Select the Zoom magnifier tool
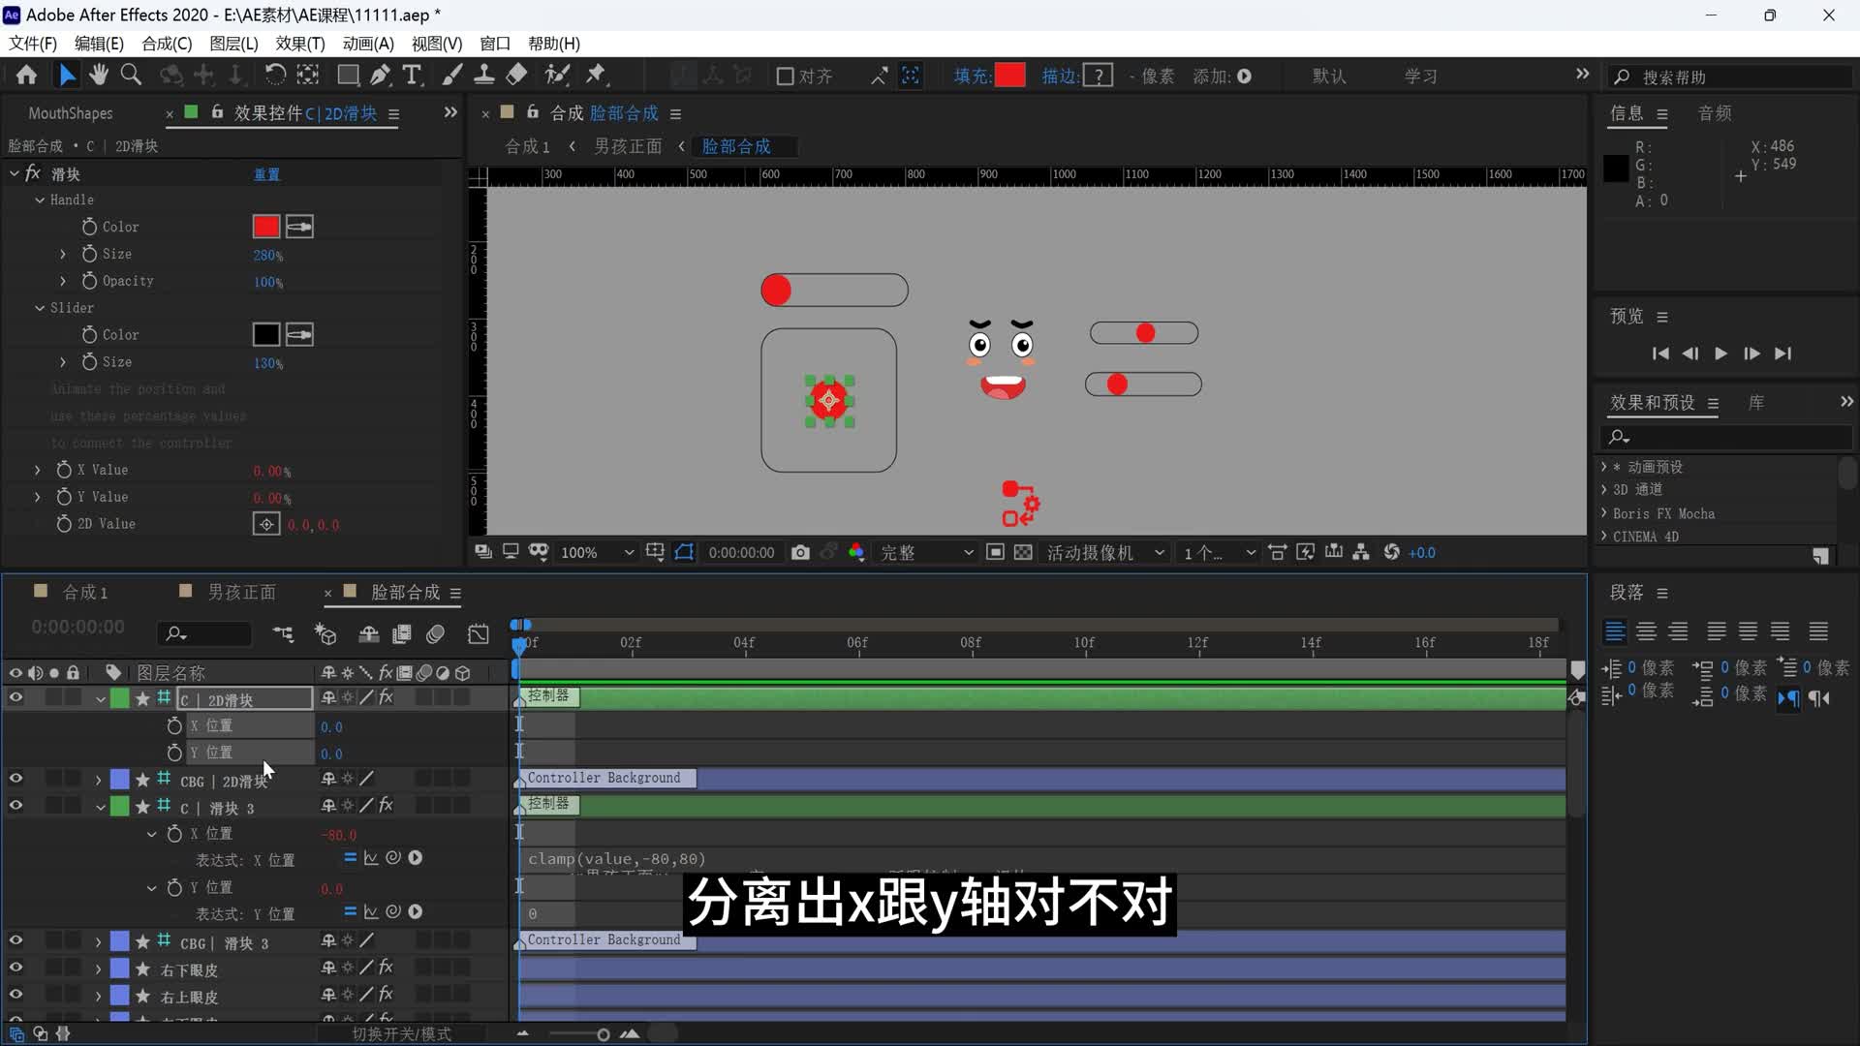The height and width of the screenshot is (1046, 1860). 131,76
